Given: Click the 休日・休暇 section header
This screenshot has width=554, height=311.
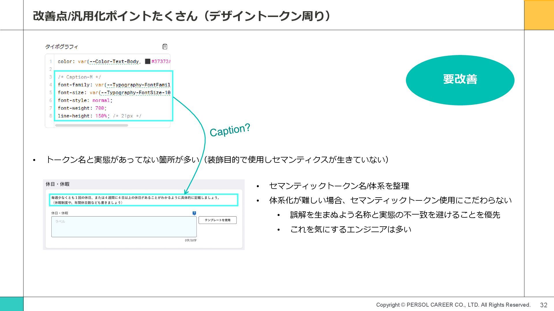Looking at the screenshot, I should pos(58,184).
